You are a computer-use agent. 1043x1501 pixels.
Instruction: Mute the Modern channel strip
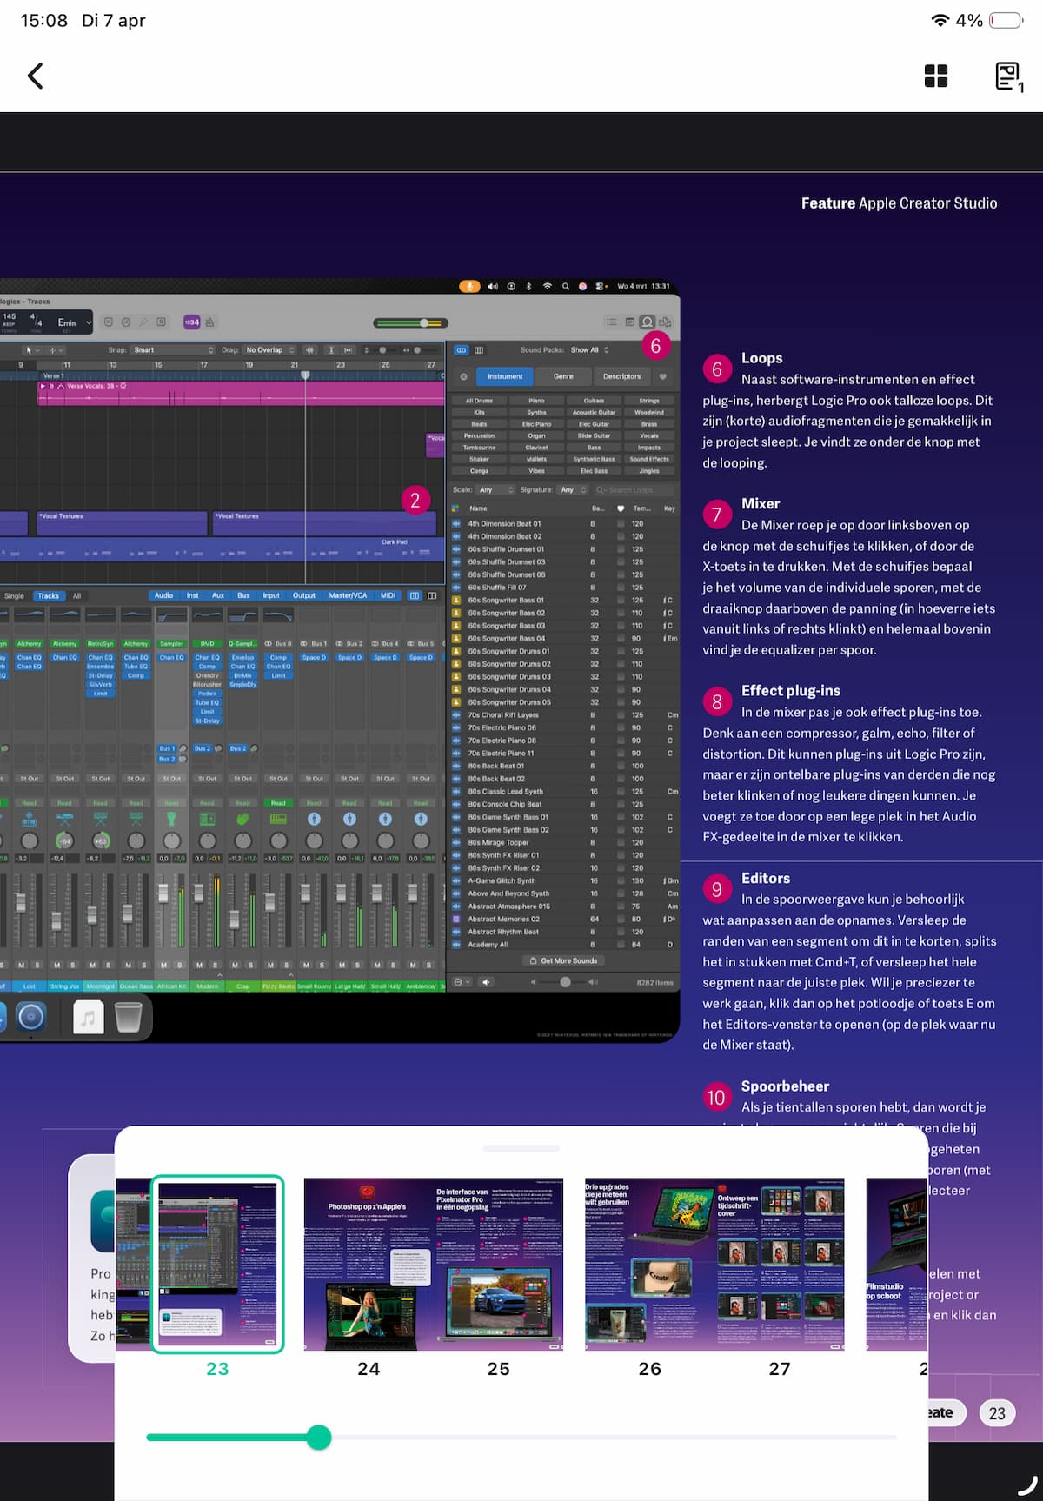(x=200, y=965)
